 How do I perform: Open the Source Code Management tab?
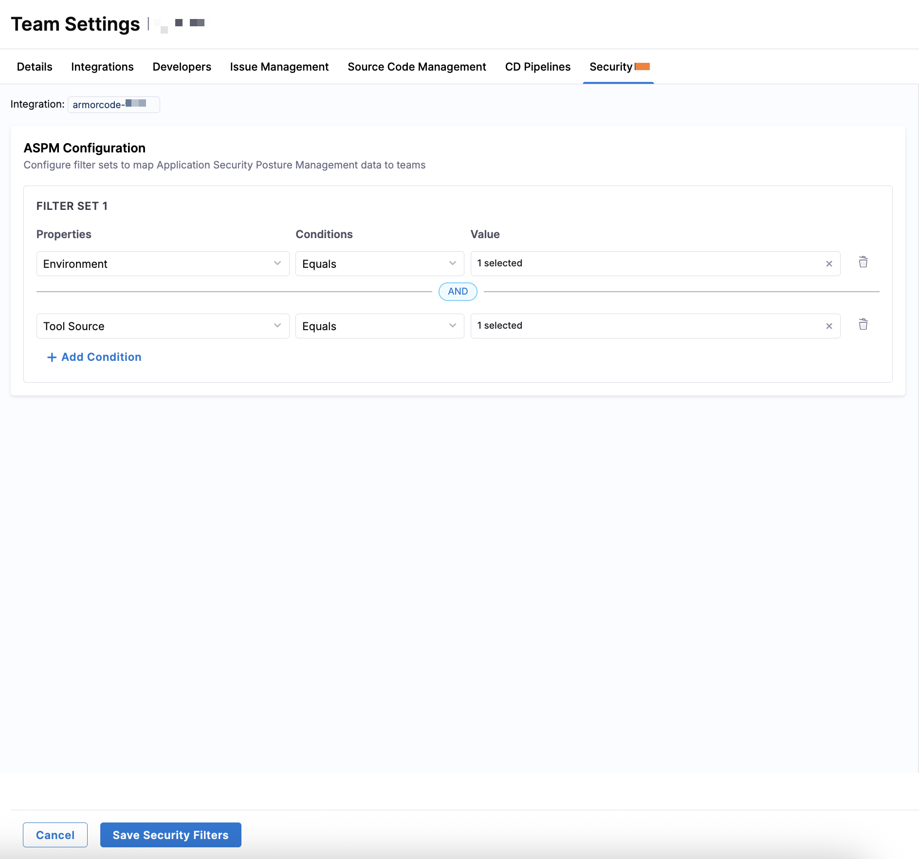pyautogui.click(x=417, y=67)
